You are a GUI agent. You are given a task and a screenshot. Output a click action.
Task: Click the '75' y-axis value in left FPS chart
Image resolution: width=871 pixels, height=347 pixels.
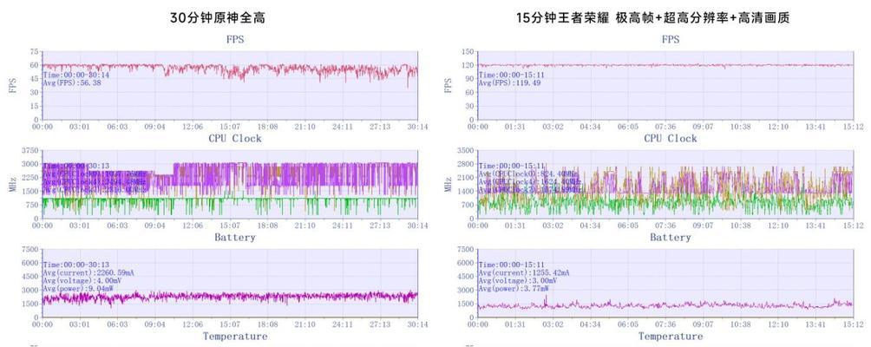[x=34, y=52]
